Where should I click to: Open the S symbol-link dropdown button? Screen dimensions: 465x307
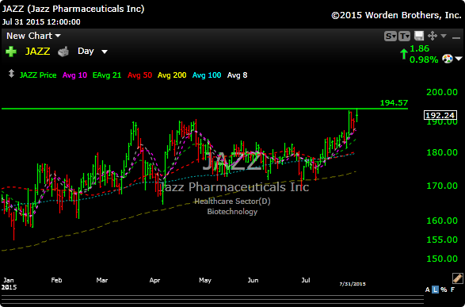click(390, 36)
